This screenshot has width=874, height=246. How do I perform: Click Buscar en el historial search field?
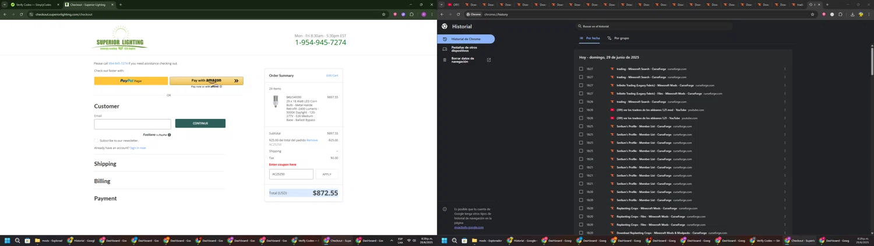click(x=653, y=26)
